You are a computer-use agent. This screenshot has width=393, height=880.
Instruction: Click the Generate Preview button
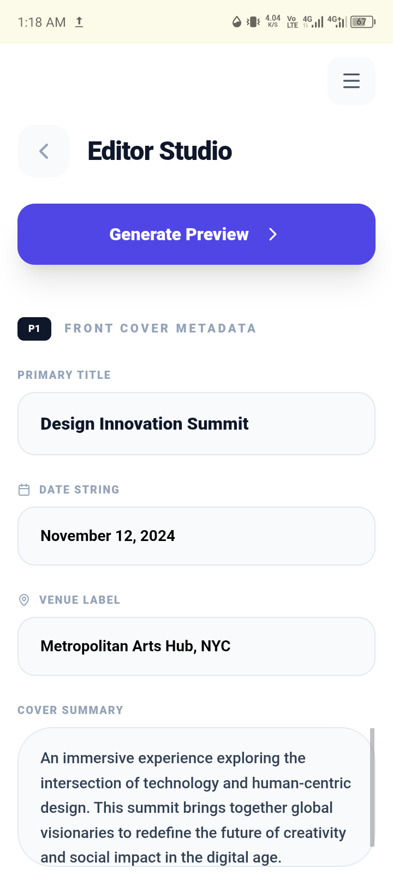[180, 234]
